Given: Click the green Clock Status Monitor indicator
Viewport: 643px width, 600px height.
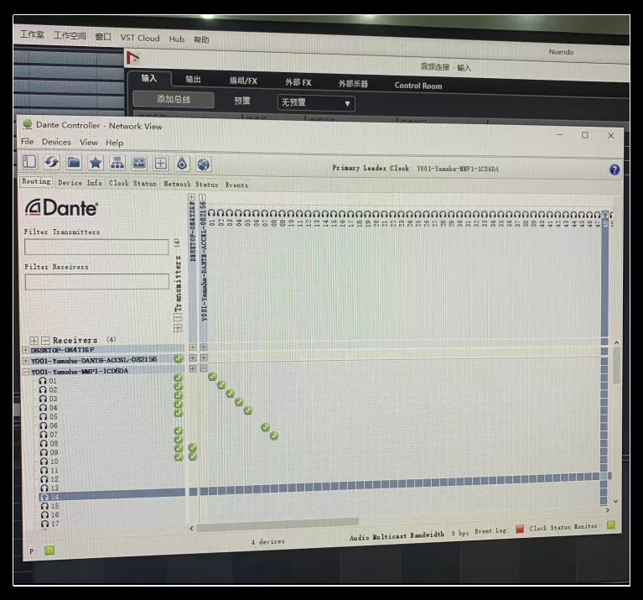Looking at the screenshot, I should tap(611, 526).
